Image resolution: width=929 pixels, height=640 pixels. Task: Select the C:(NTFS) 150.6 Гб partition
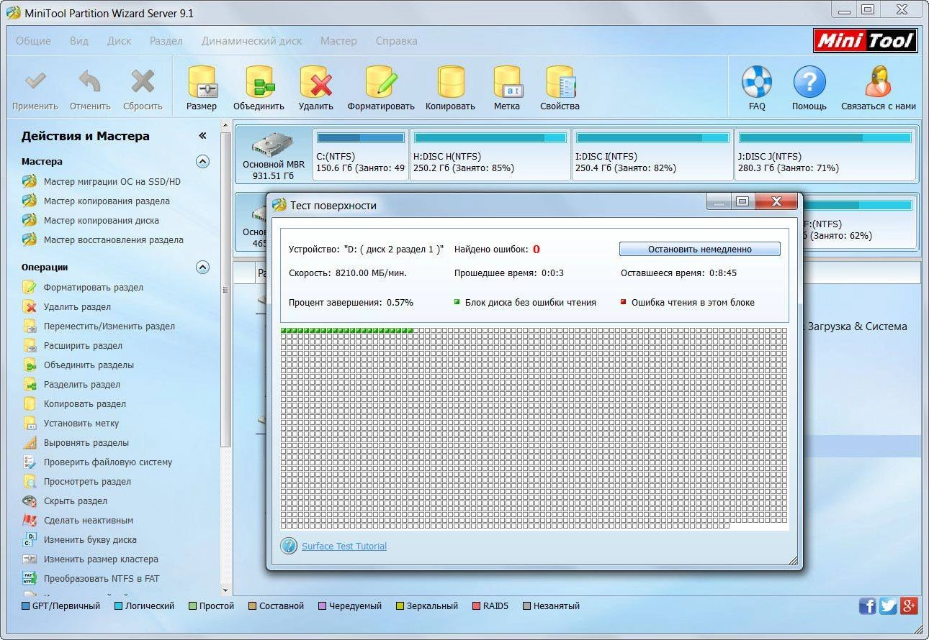click(360, 155)
